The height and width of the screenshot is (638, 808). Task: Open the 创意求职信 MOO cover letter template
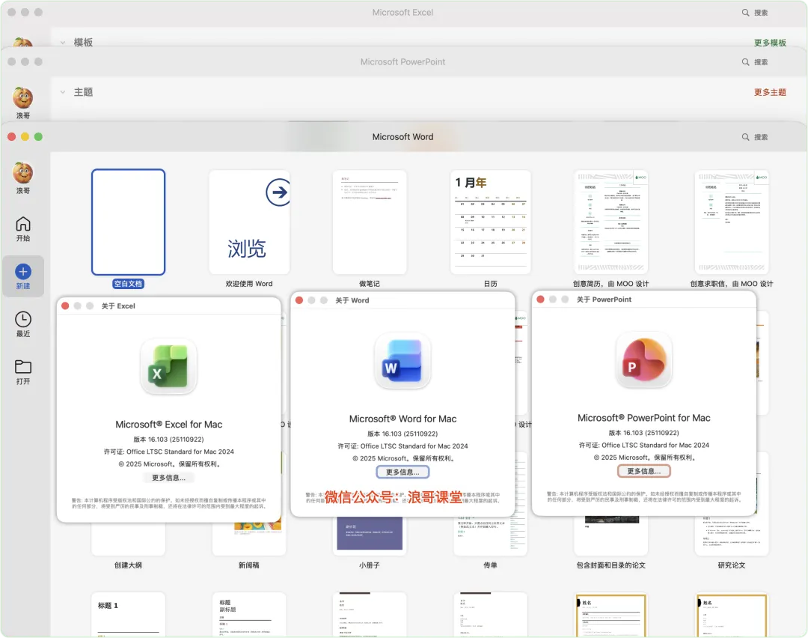[731, 222]
